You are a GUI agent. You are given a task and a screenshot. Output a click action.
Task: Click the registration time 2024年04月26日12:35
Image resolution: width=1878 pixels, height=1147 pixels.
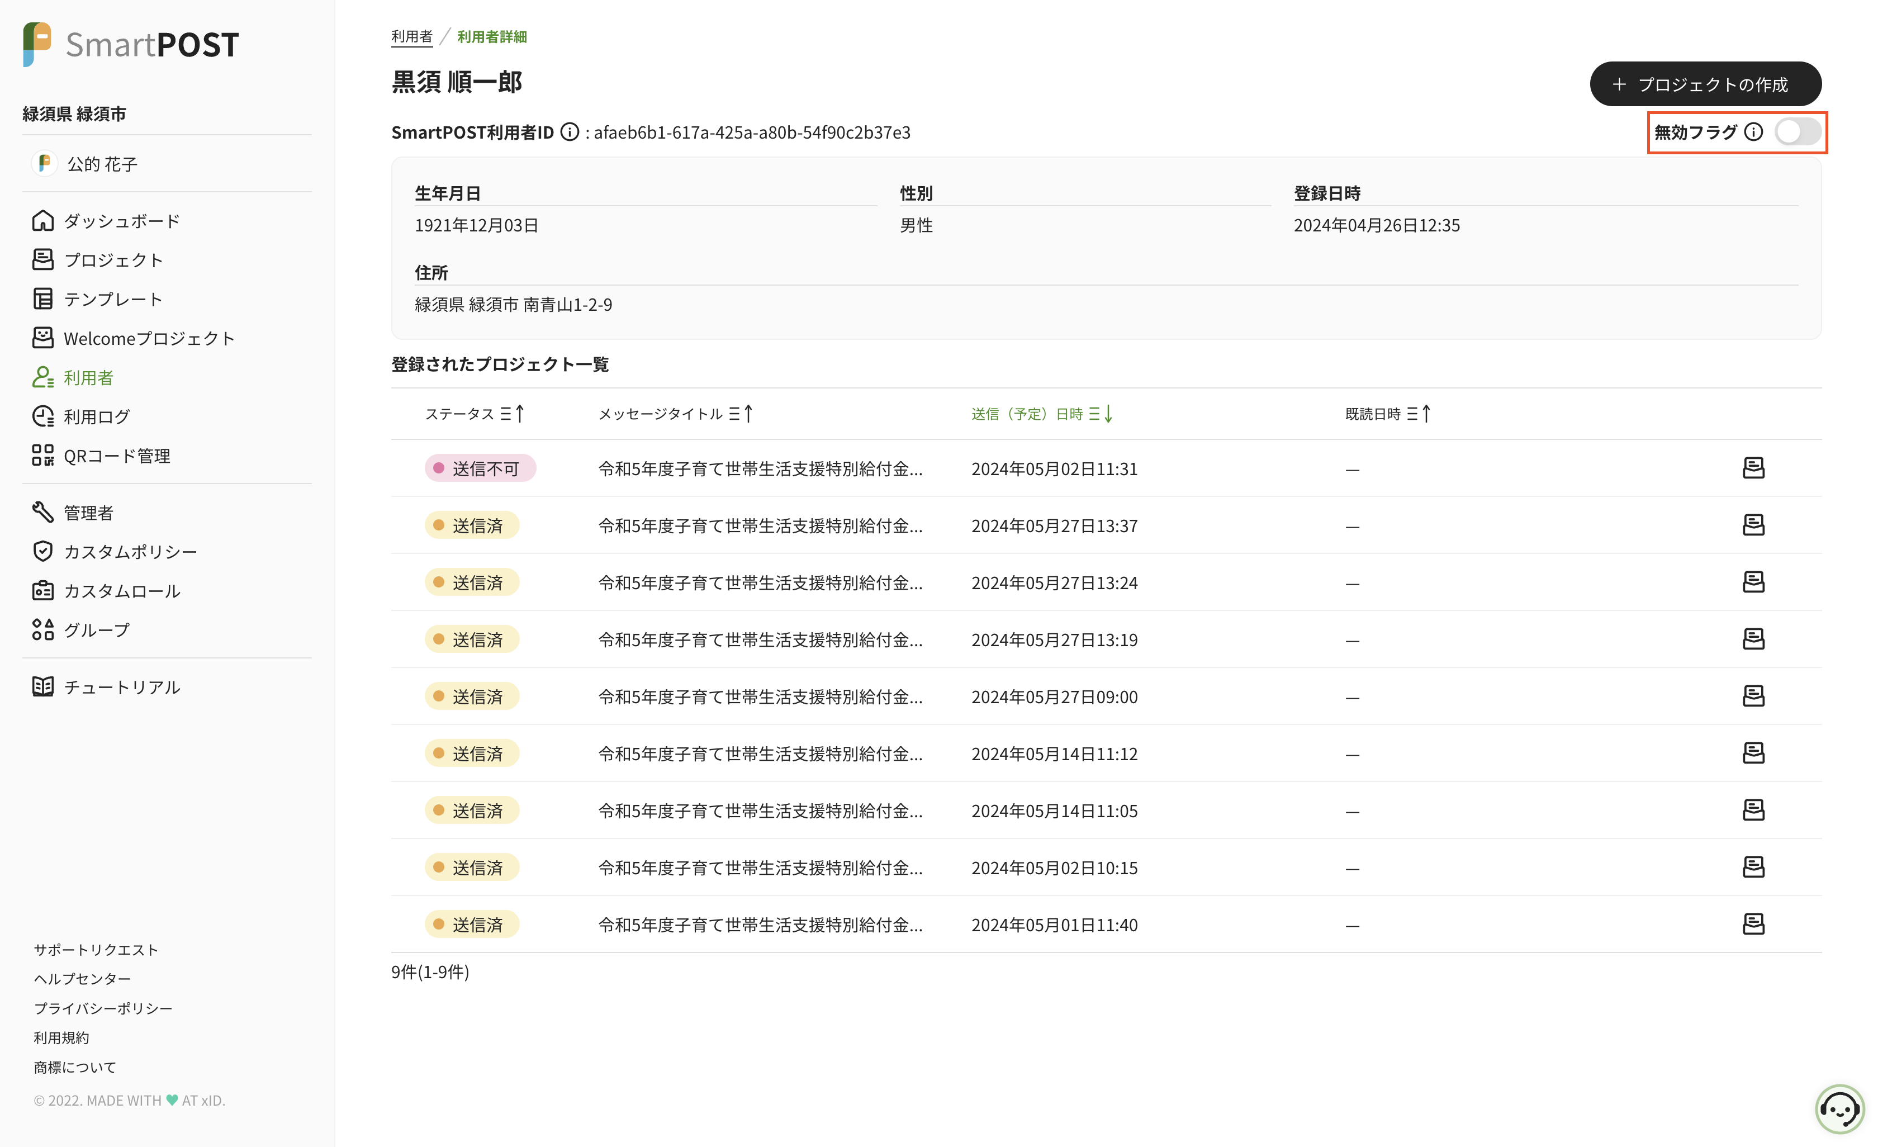pyautogui.click(x=1377, y=225)
